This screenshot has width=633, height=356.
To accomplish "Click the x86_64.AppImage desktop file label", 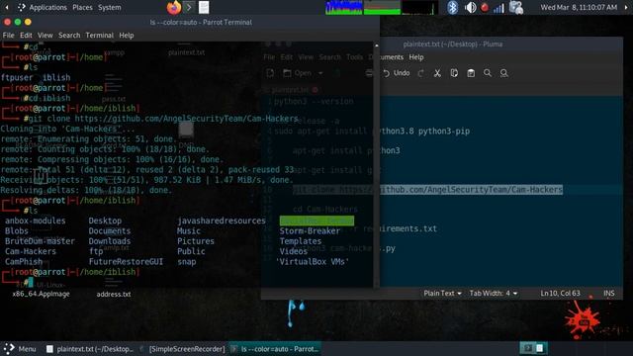I will click(x=41, y=294).
